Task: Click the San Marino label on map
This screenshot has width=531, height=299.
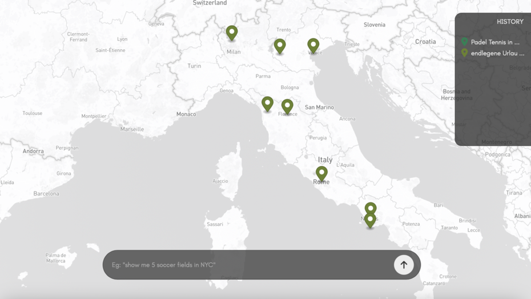Action: (319, 107)
